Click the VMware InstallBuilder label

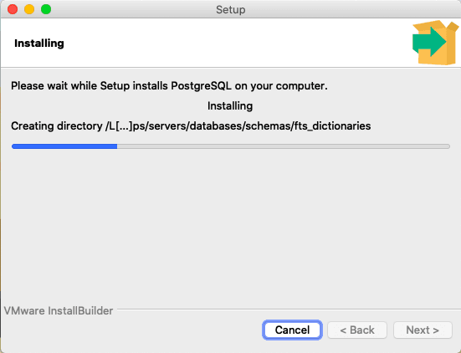59,310
